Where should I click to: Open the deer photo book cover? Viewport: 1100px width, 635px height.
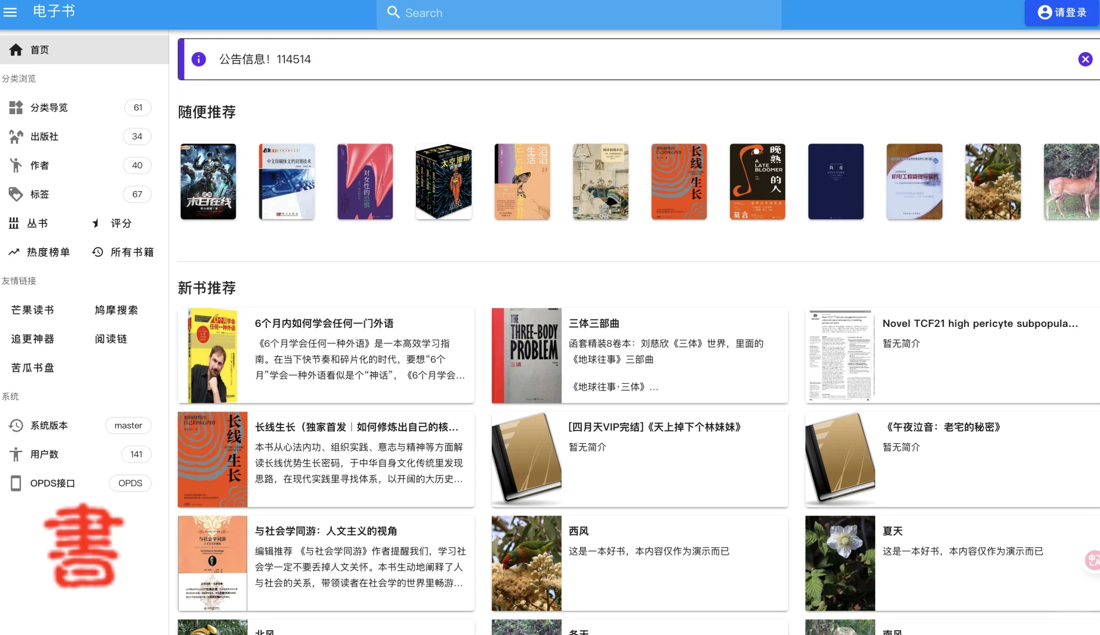click(x=1071, y=182)
